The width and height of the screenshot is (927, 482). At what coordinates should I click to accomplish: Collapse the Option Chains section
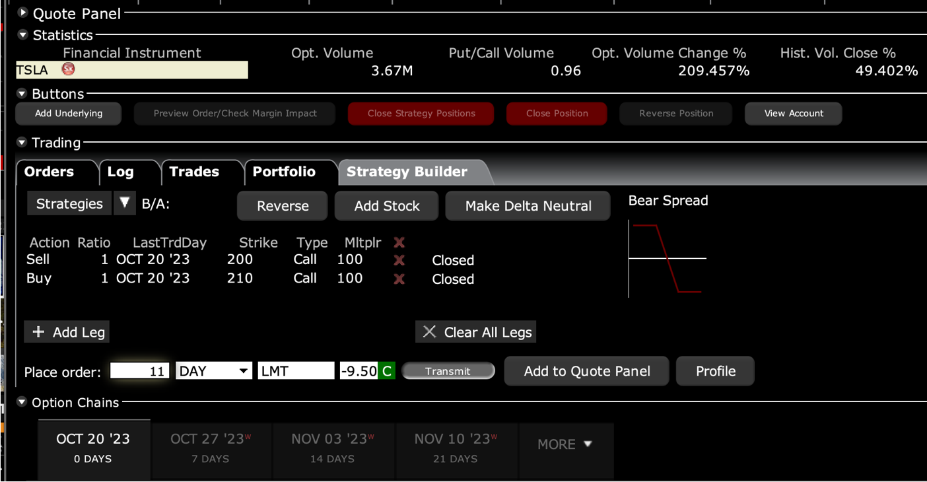click(x=23, y=402)
